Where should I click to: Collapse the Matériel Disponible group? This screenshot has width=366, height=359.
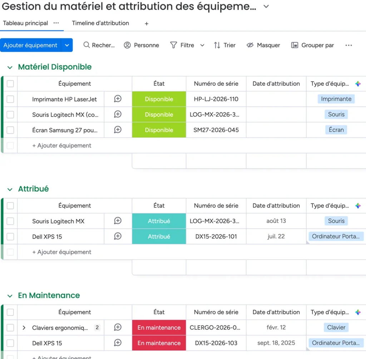(10, 68)
